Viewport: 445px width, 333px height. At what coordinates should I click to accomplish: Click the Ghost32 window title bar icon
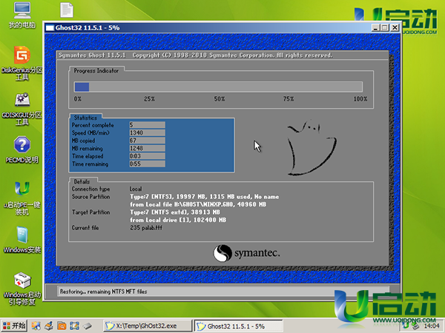click(50, 27)
